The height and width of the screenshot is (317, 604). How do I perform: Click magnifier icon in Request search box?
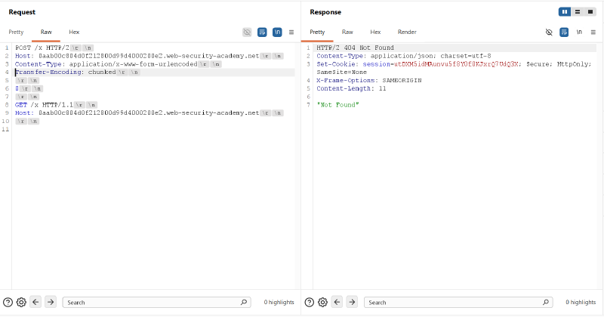pos(244,303)
